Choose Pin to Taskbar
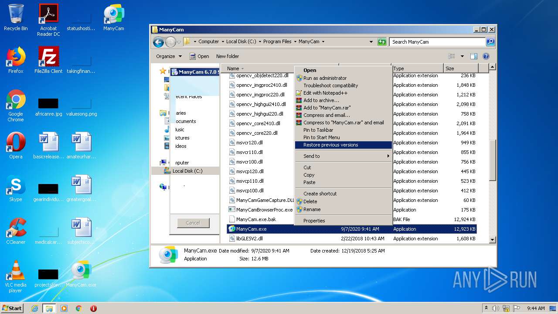The width and height of the screenshot is (558, 314). click(x=344, y=130)
